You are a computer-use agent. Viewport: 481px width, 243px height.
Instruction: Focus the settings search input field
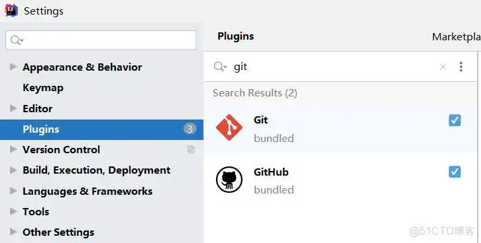(101, 40)
